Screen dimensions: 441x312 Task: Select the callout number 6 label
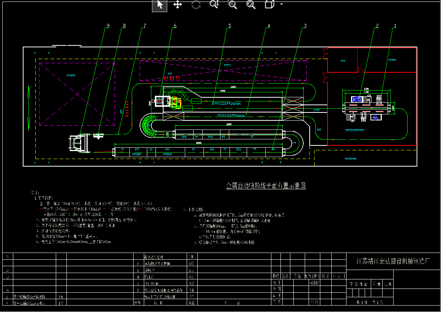(175, 26)
